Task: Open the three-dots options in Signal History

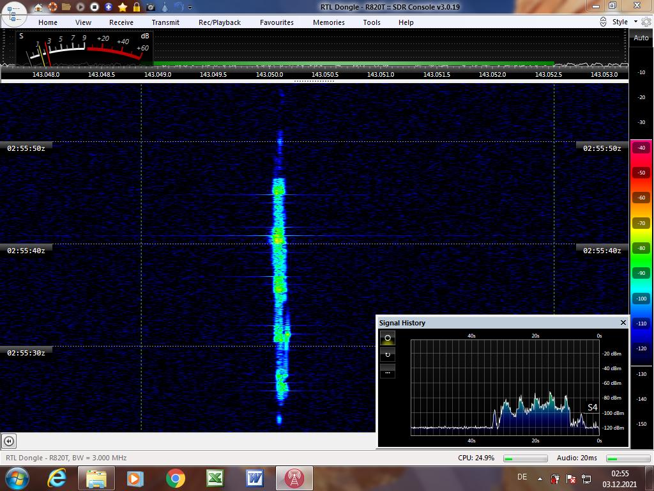Action: (x=388, y=372)
